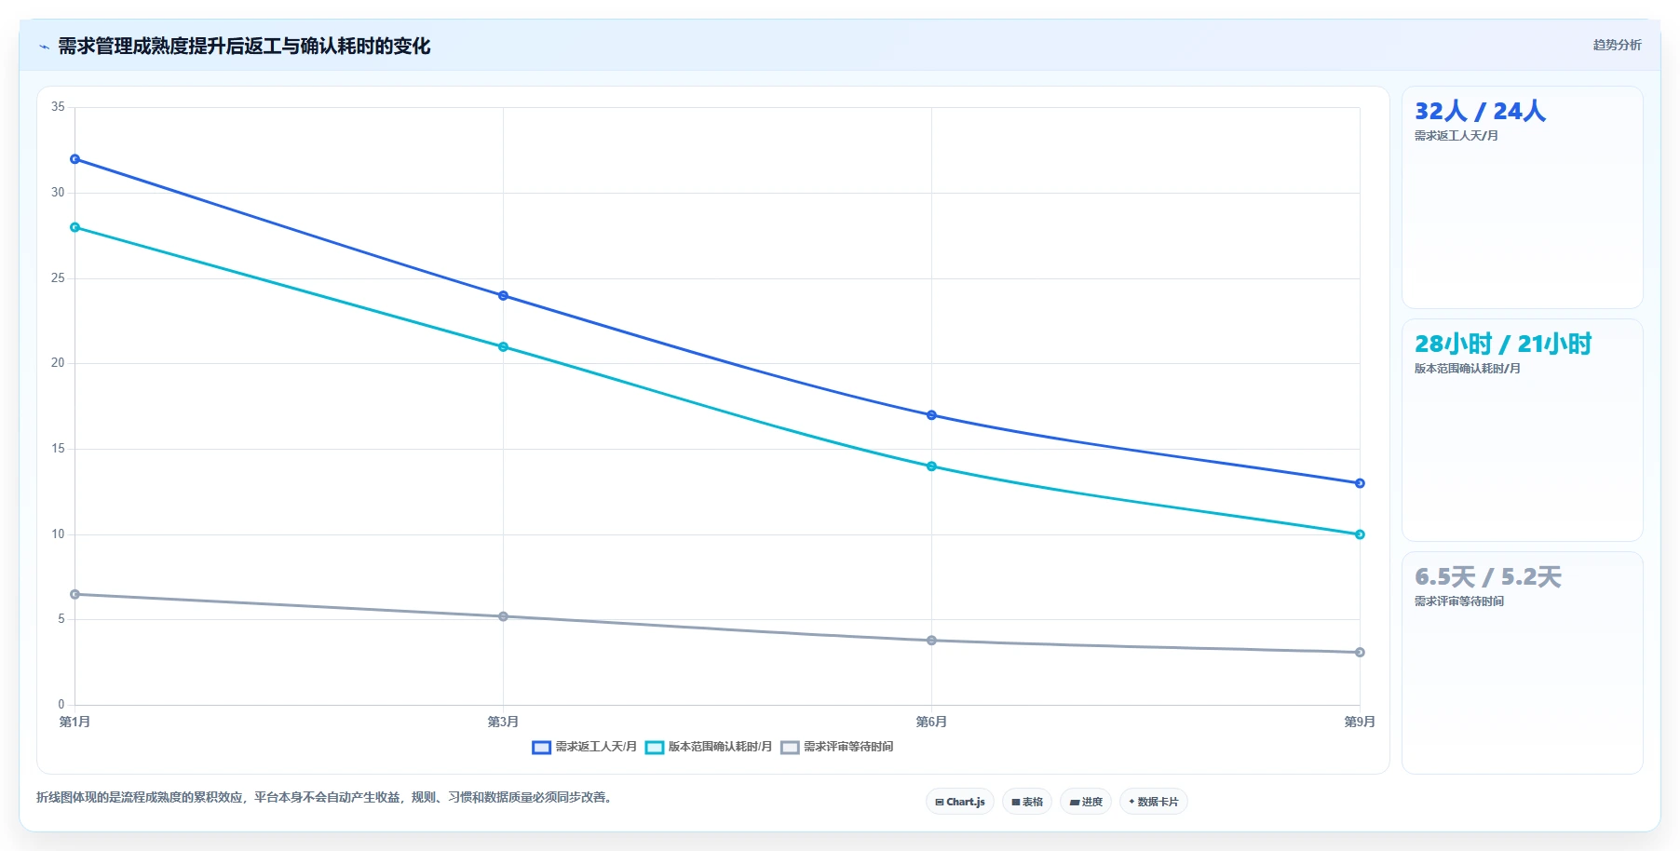Select the 进度 tag pill
The image size is (1680, 851).
pos(1086,802)
